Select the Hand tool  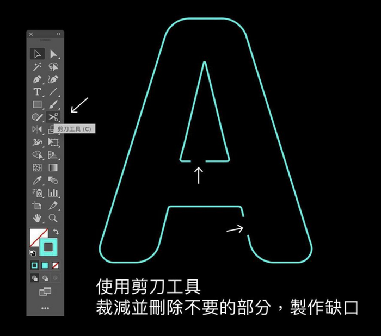coord(37,218)
